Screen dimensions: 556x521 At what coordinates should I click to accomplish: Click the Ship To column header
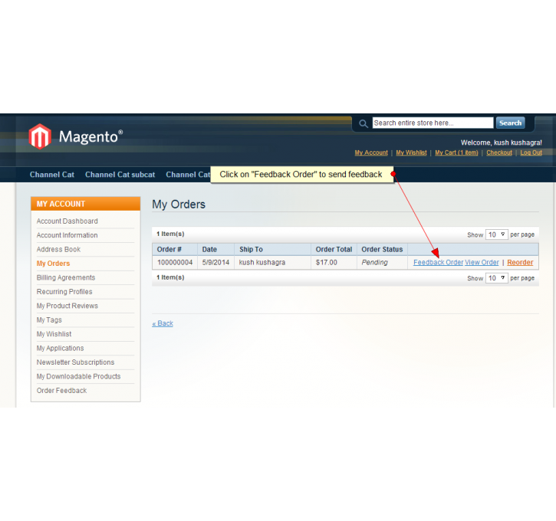click(272, 249)
